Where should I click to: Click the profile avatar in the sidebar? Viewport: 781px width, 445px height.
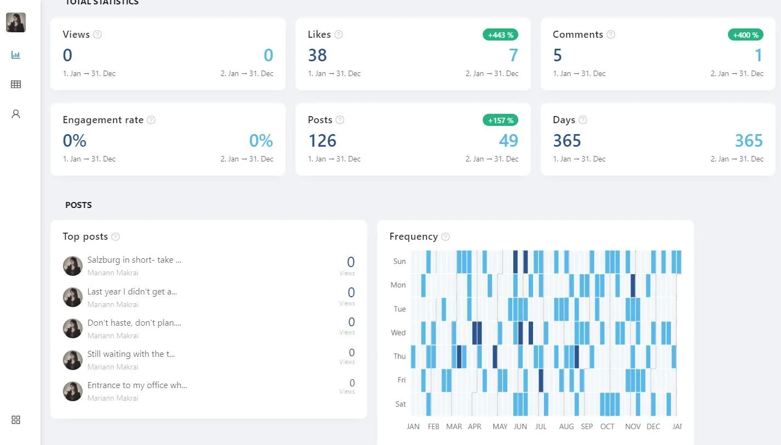[16, 22]
